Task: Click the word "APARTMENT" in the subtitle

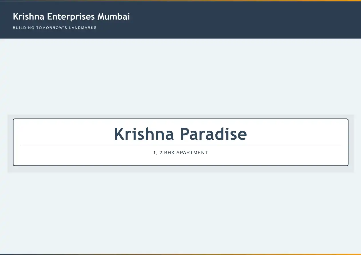Action: tap(192, 153)
